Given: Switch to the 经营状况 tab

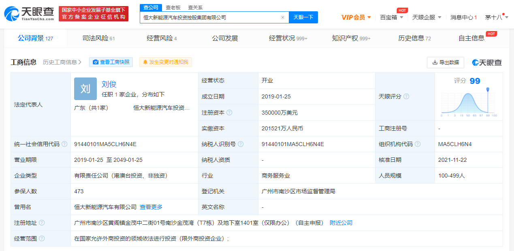Looking at the screenshot, I should click(288, 38).
